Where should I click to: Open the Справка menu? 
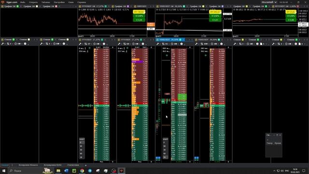point(82,2)
